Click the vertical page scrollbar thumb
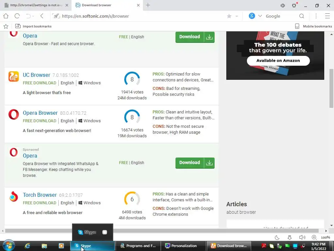Image resolution: width=334 pixels, height=251 pixels. pyautogui.click(x=331, y=88)
